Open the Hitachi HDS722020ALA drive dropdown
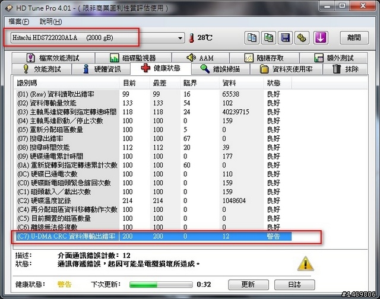This screenshot has height=299, width=380. 97,38
